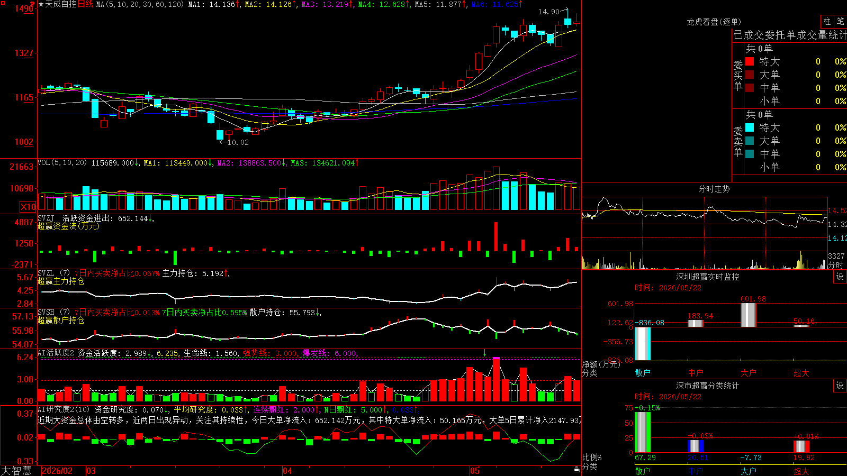847x476 pixels.
Task: Click the dark red 大单 buy-order swatch
Action: [750, 75]
